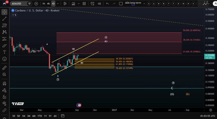Click the S quick-access circle
This screenshot has width=217, height=119.
click(x=193, y=4)
